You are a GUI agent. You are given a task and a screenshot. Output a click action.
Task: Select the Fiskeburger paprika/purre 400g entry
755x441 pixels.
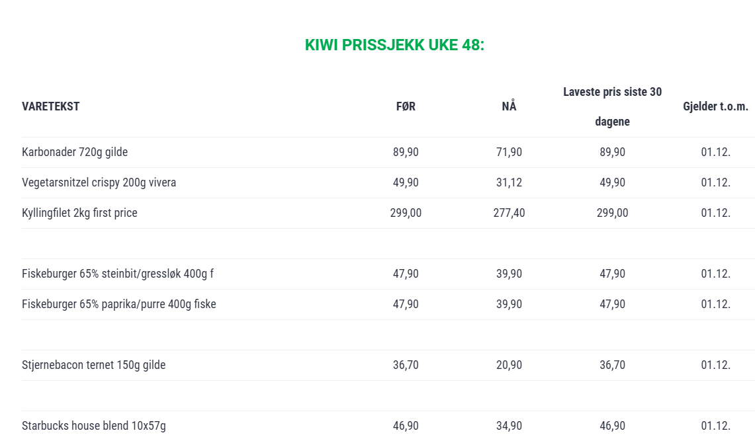click(x=119, y=304)
